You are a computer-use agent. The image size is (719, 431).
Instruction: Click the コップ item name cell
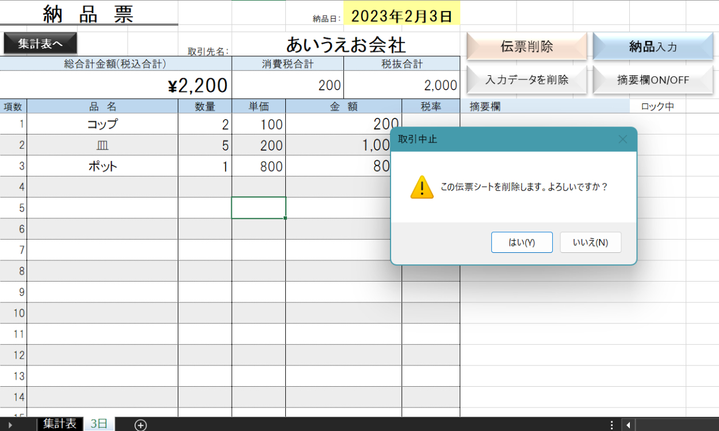[102, 124]
